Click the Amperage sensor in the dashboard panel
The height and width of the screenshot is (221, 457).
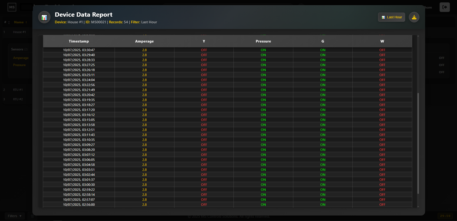click(21, 58)
